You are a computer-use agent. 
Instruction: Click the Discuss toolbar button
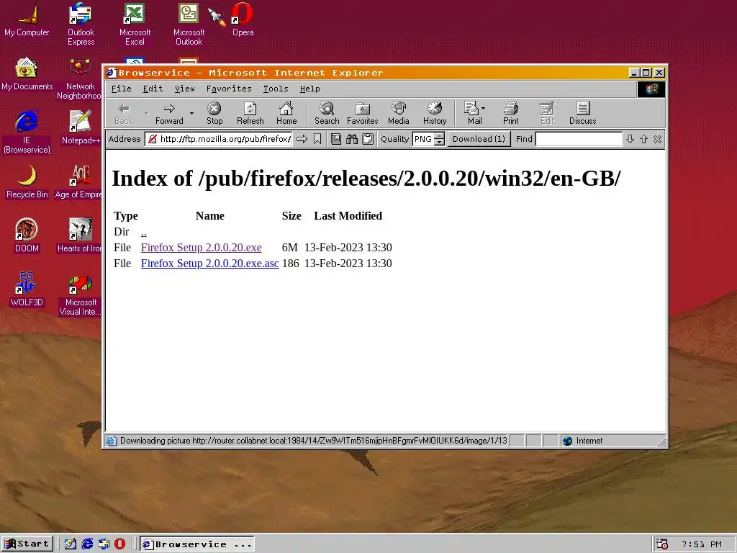[582, 113]
